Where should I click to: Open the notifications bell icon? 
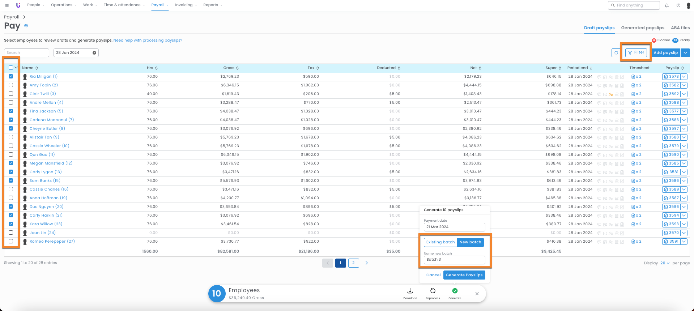(667, 5)
